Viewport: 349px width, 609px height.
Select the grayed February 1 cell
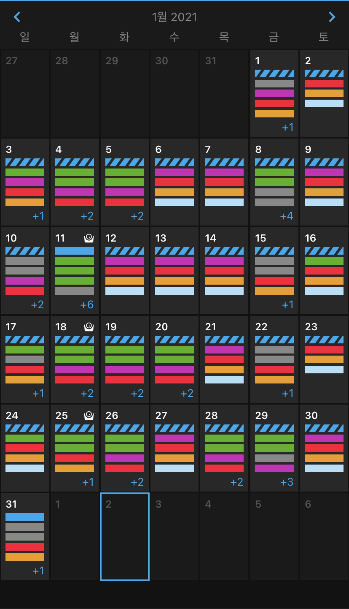click(75, 537)
